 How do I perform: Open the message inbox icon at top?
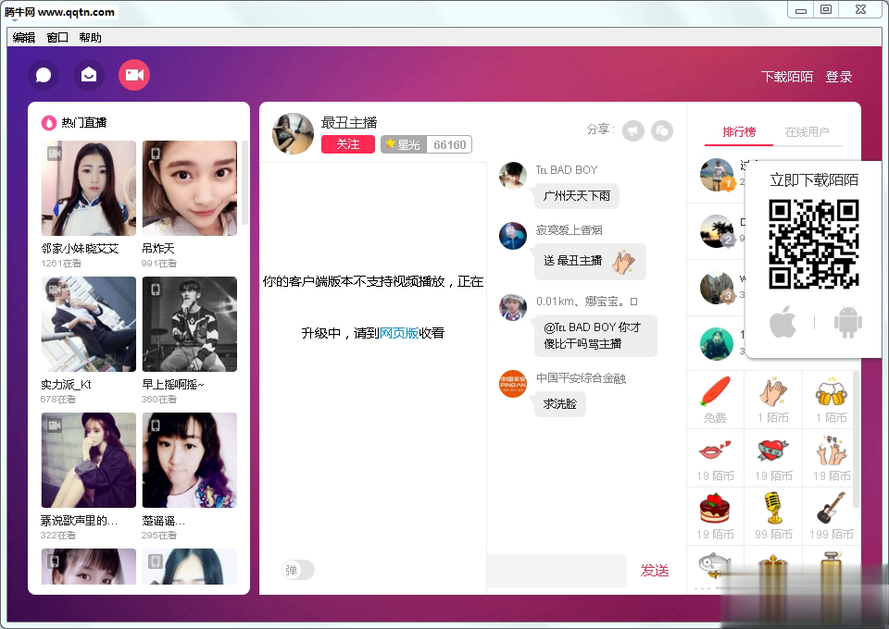pyautogui.click(x=88, y=74)
